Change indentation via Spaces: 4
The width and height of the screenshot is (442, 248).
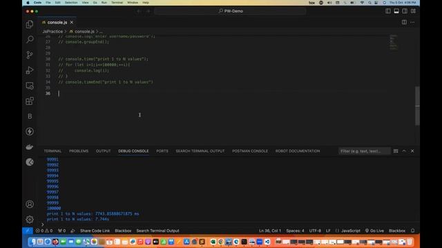(x=295, y=231)
